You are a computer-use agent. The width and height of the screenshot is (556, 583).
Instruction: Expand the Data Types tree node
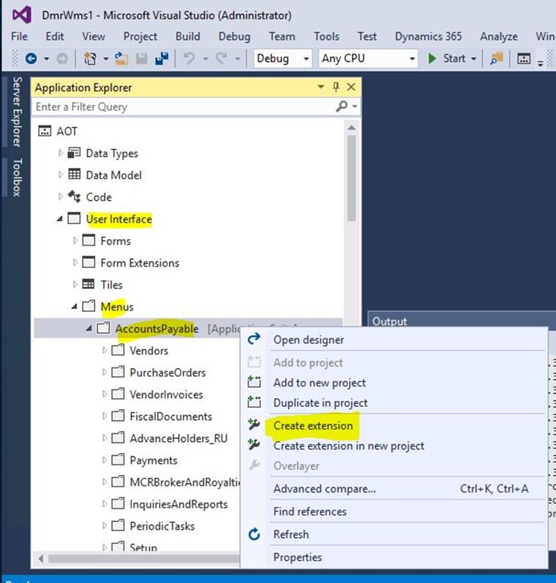click(60, 153)
